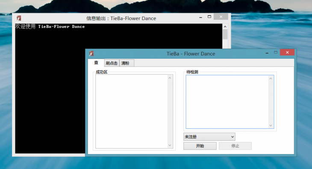Click the 成功区 group label
The image size is (312, 169).
tap(101, 72)
